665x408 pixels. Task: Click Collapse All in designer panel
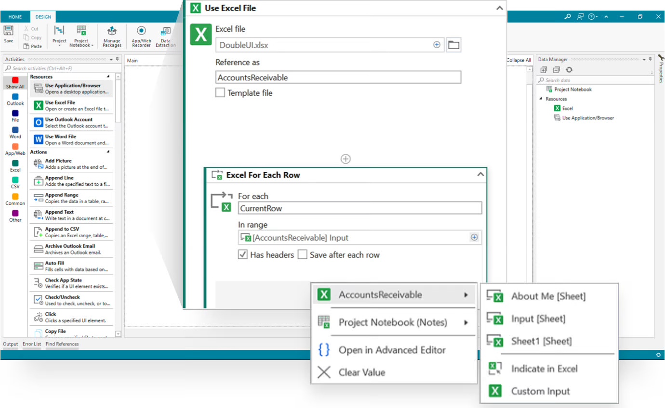(519, 60)
